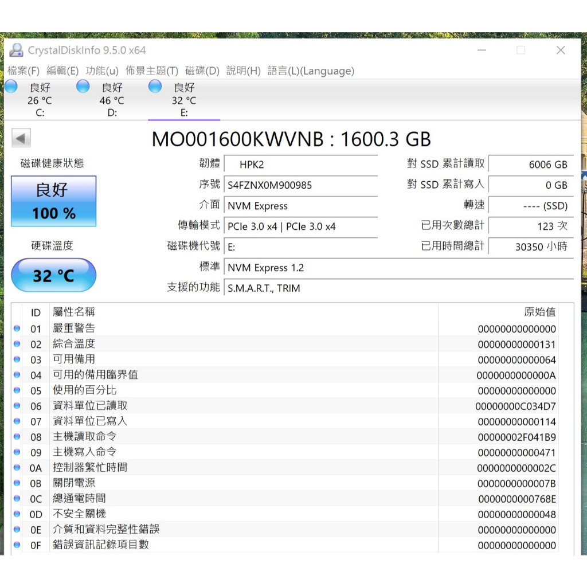Click the CrystalDiskInfo app icon in title bar
587x587 pixels.
coord(17,50)
